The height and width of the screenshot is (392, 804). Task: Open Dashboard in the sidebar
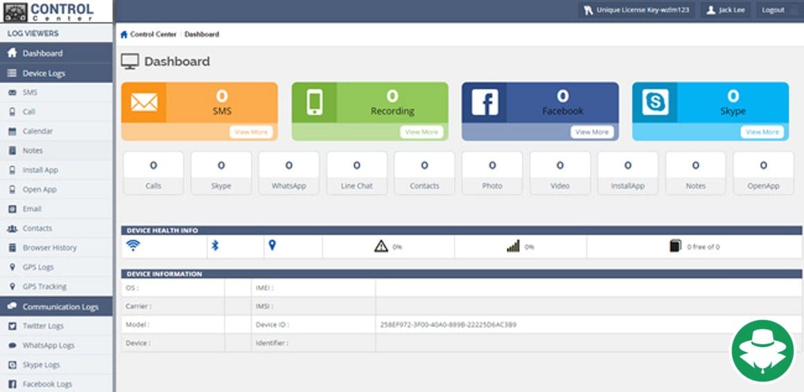click(42, 53)
